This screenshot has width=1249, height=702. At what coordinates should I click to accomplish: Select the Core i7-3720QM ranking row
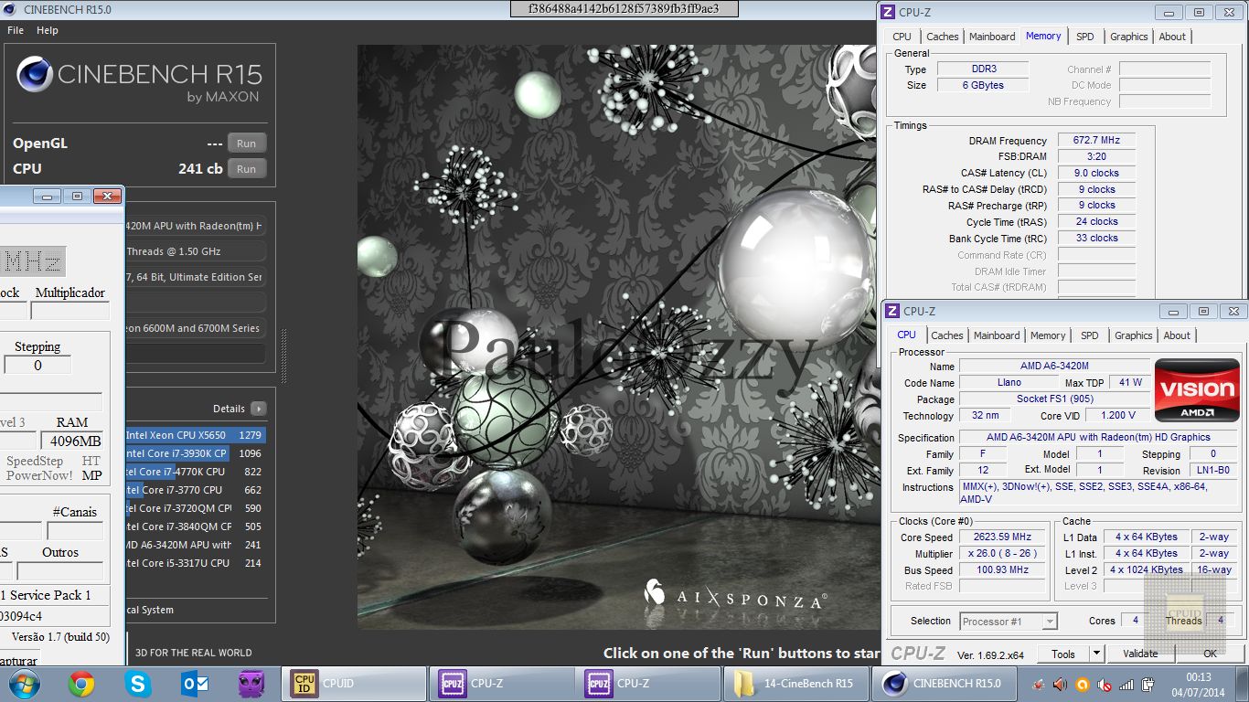pyautogui.click(x=196, y=508)
